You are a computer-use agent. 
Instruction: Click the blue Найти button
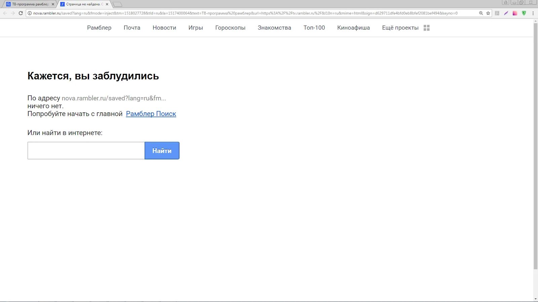(162, 151)
